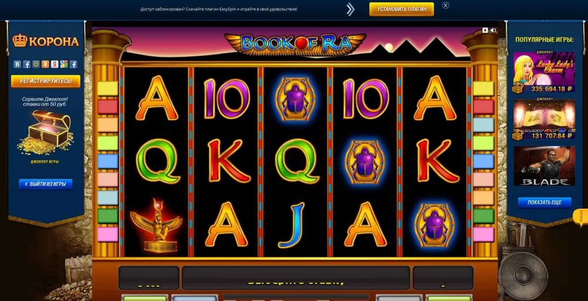Click Выйти из игры button
Viewport: 588px width, 301px height.
pyautogui.click(x=45, y=184)
